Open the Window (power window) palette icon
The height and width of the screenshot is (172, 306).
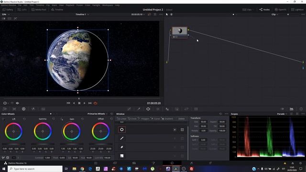[148, 109]
